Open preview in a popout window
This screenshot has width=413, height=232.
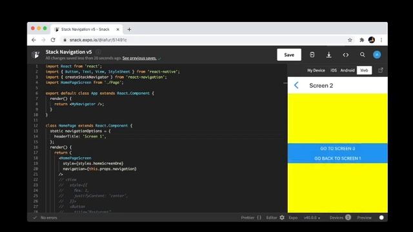(381, 70)
